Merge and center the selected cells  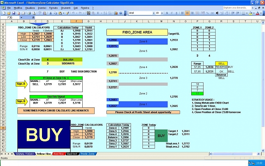coord(197,13)
